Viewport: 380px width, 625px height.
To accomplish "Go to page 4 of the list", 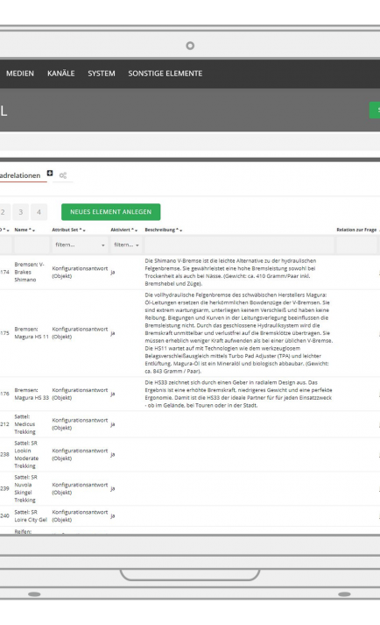I will (x=39, y=212).
